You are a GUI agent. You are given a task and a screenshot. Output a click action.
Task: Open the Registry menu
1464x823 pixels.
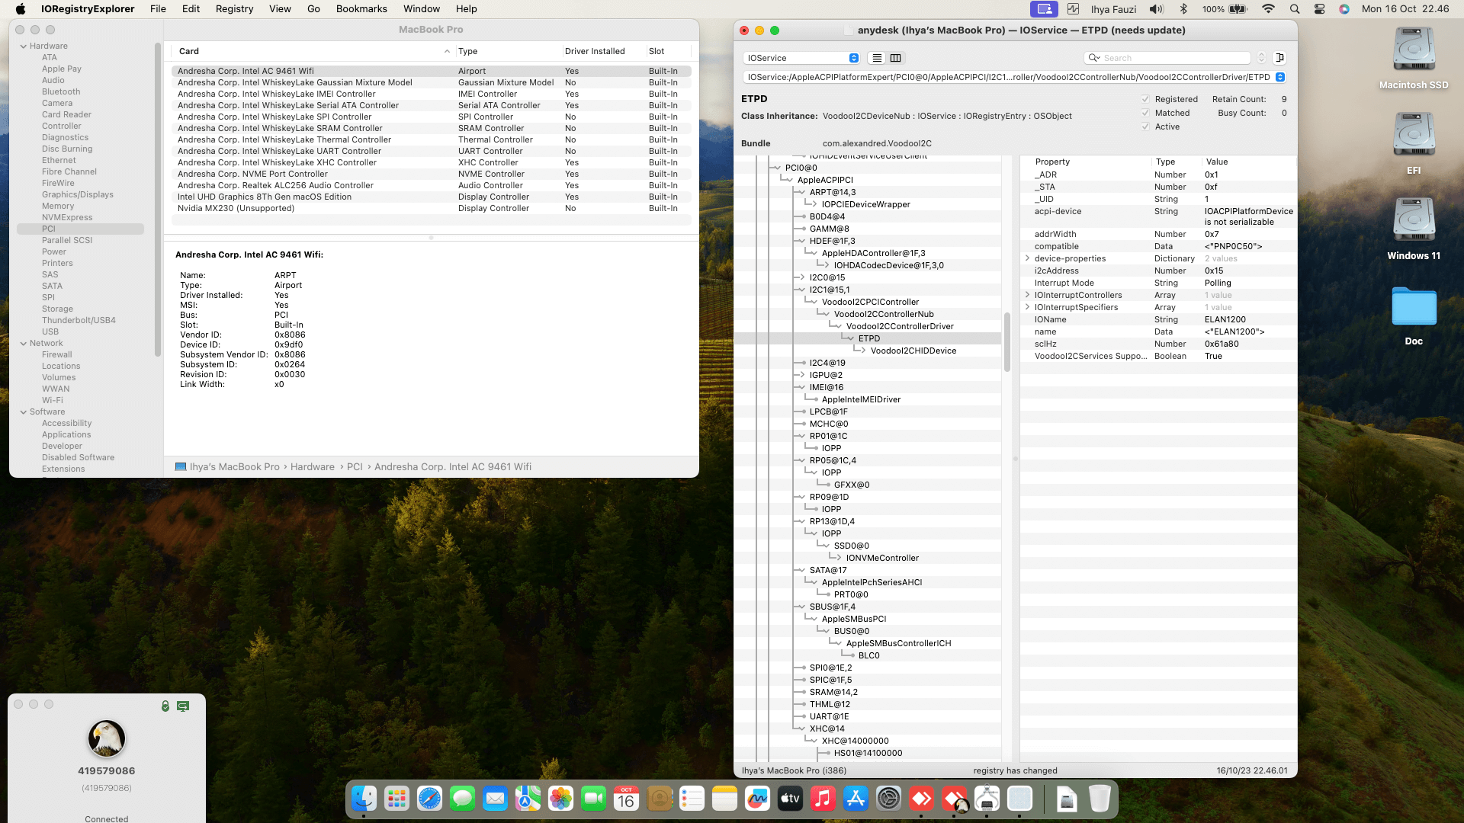pyautogui.click(x=234, y=9)
